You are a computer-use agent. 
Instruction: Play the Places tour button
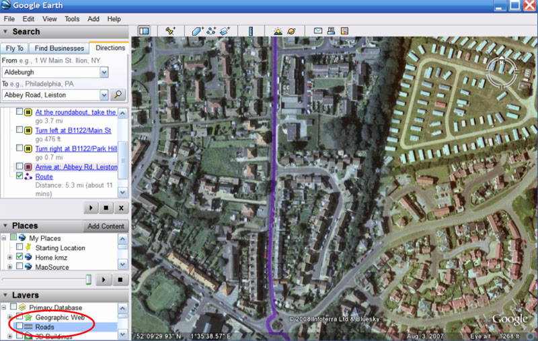[104, 280]
